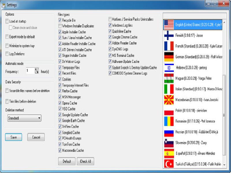Choose the Polish flag icon
231x173 pixels.
point(169,110)
